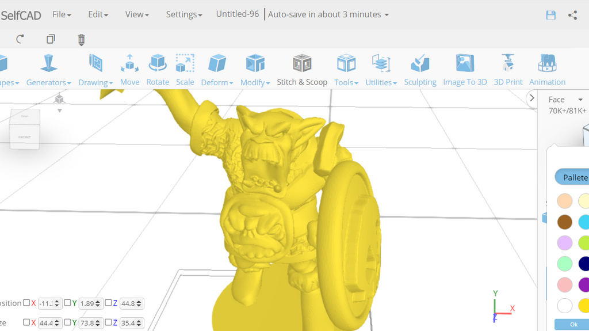This screenshot has height=331, width=589.
Task: Click the Untitled-96 project name
Action: [238, 14]
